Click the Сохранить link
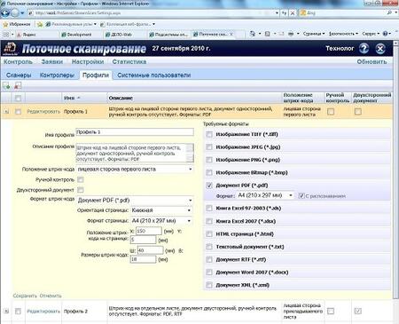The height and width of the screenshot is (324, 399). pos(25,296)
